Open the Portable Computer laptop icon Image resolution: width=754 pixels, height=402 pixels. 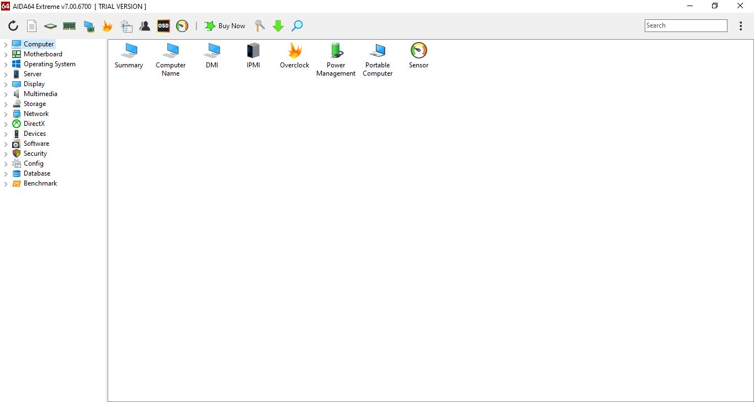(x=378, y=60)
